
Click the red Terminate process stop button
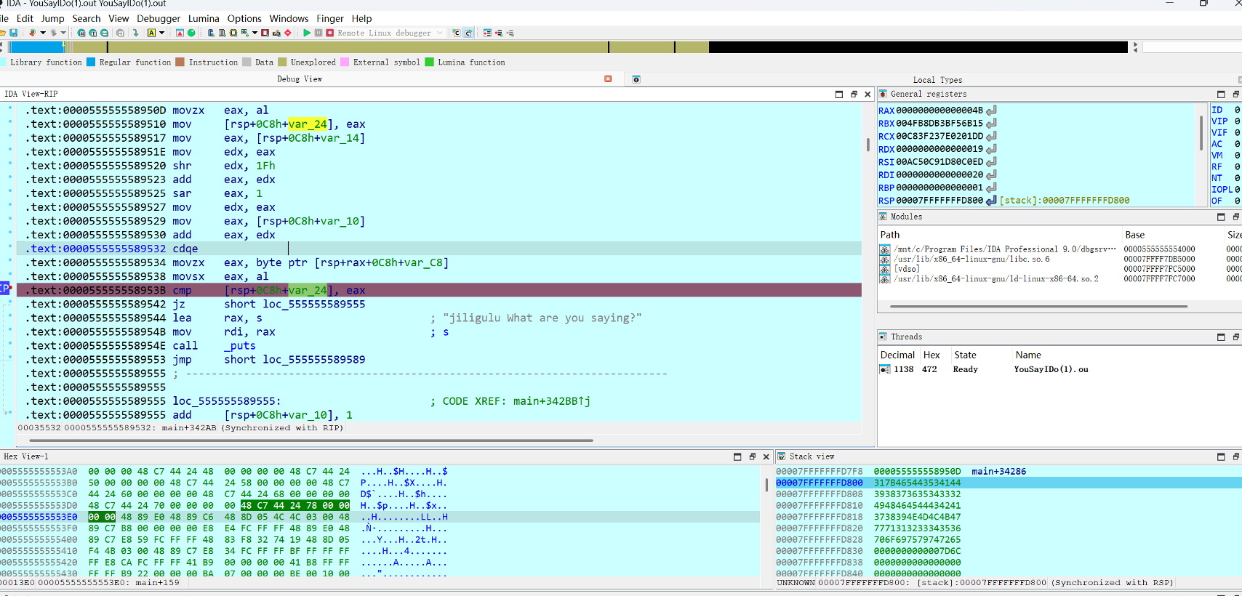pos(329,33)
